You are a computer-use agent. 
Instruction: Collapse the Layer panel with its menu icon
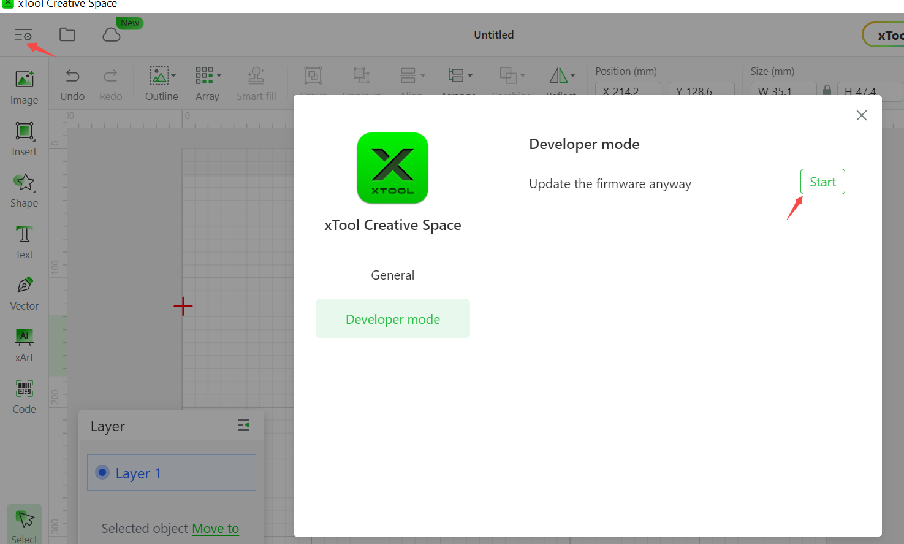pos(243,425)
